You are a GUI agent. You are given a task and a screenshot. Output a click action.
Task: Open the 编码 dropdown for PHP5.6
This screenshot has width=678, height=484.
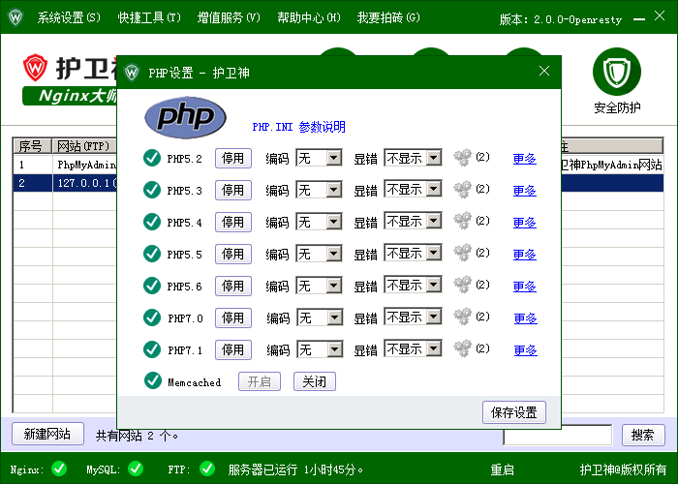[x=319, y=286]
